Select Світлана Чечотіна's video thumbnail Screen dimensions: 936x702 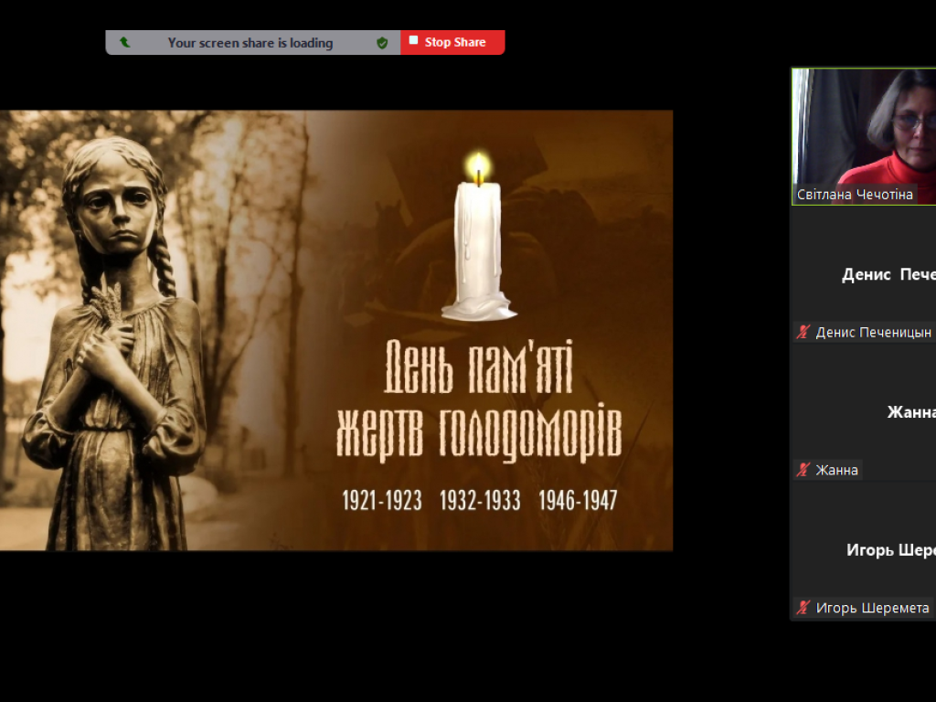(864, 128)
